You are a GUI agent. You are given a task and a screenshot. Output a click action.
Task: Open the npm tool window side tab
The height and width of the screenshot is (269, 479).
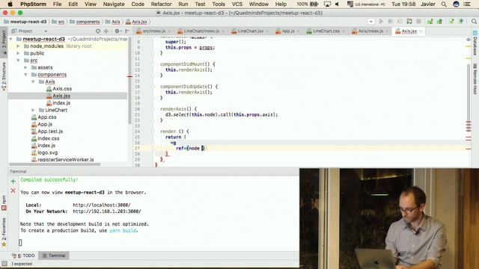coord(4,203)
